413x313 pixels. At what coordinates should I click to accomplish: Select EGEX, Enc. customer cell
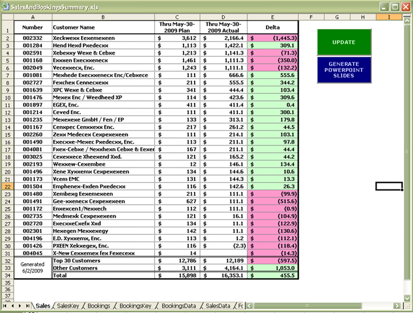tap(103, 105)
